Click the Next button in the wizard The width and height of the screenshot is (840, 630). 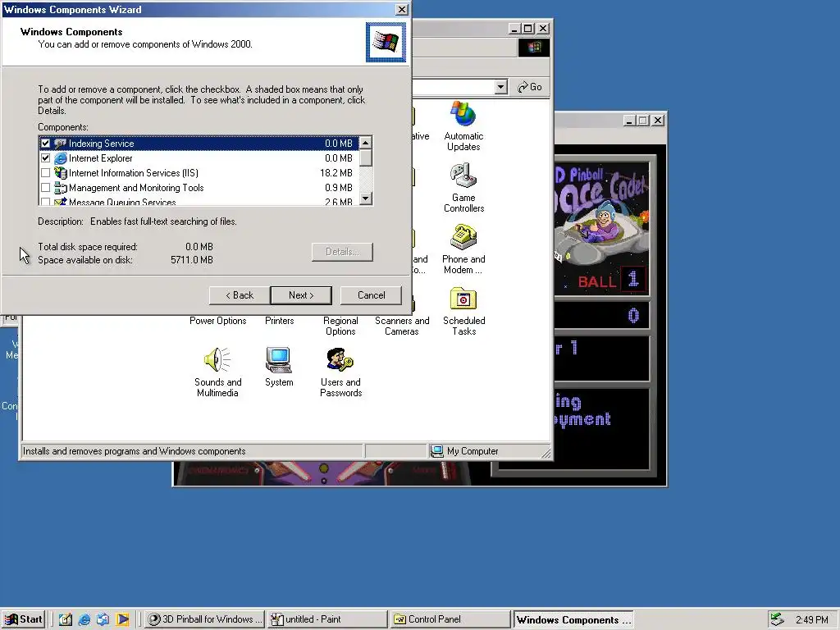301,295
